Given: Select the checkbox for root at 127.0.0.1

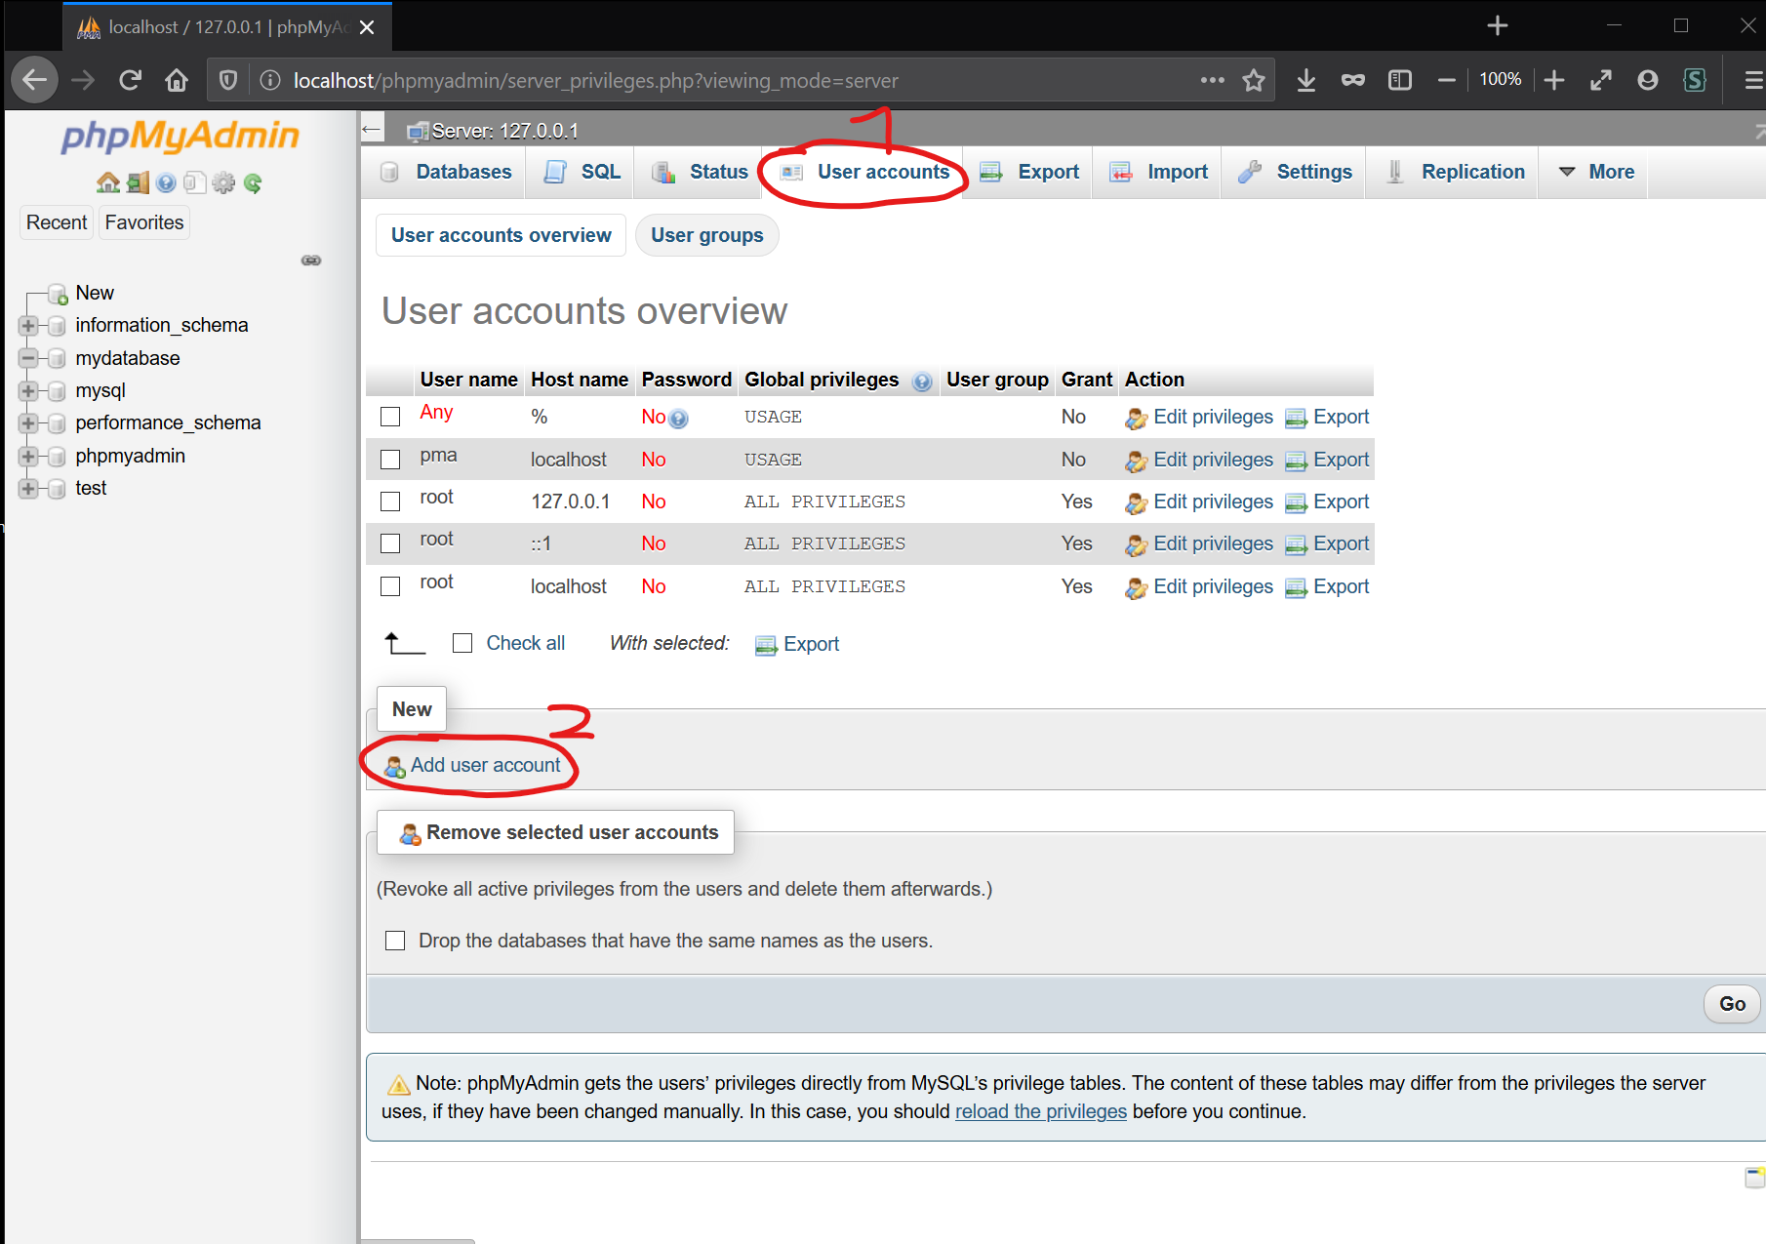Looking at the screenshot, I should (390, 502).
